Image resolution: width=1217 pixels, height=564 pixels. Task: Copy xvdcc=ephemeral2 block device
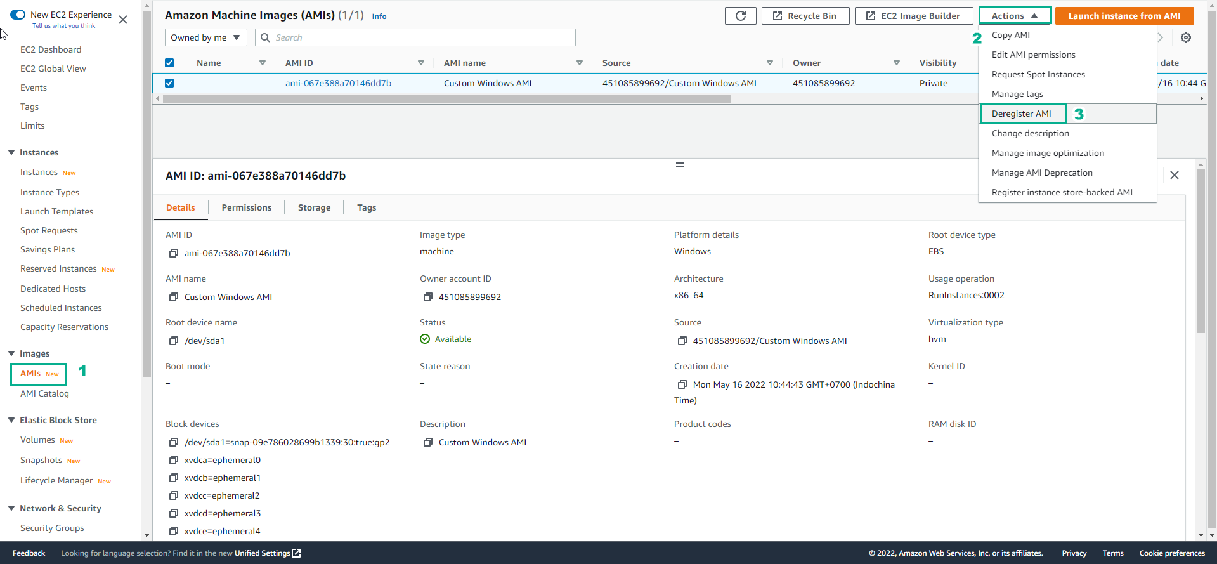[x=173, y=495]
